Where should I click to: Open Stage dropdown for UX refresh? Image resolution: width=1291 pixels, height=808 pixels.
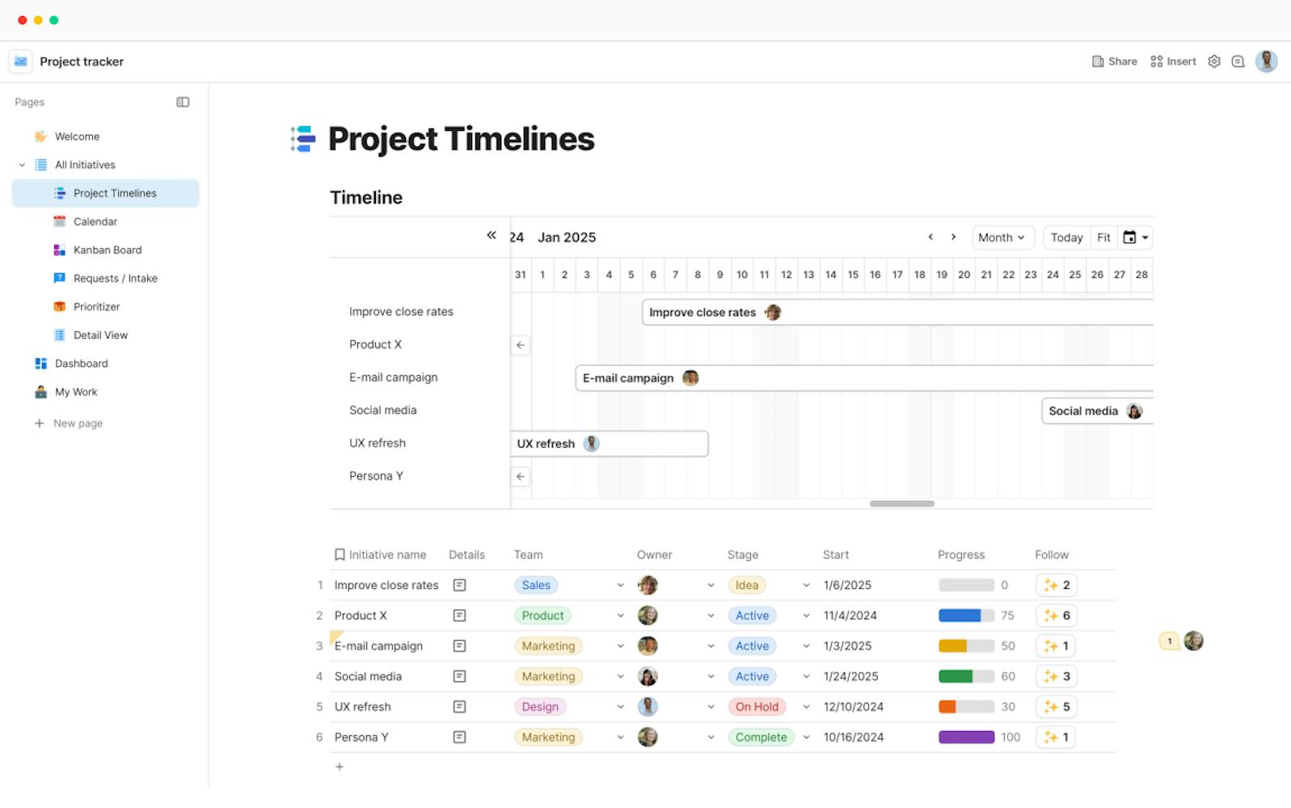806,707
